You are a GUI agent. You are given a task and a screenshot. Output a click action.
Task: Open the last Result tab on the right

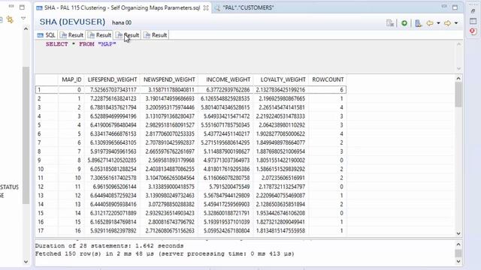(156, 35)
